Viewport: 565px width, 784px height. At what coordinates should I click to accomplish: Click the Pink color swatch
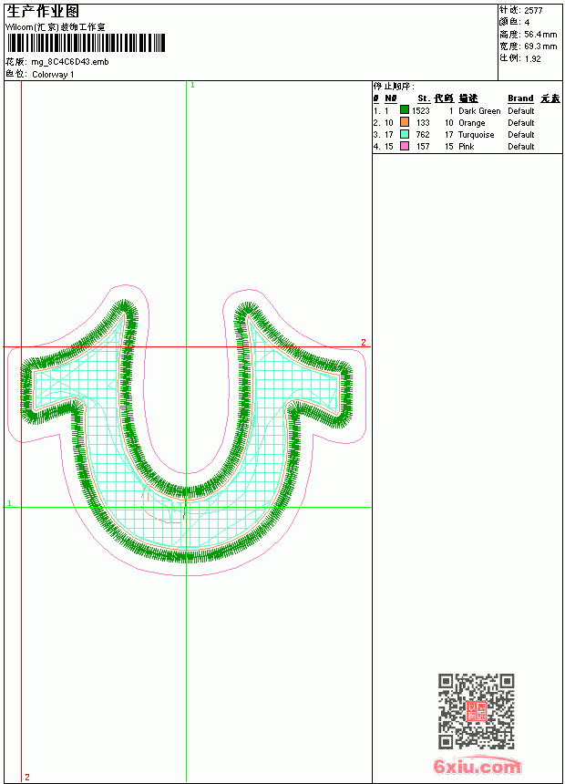[405, 146]
